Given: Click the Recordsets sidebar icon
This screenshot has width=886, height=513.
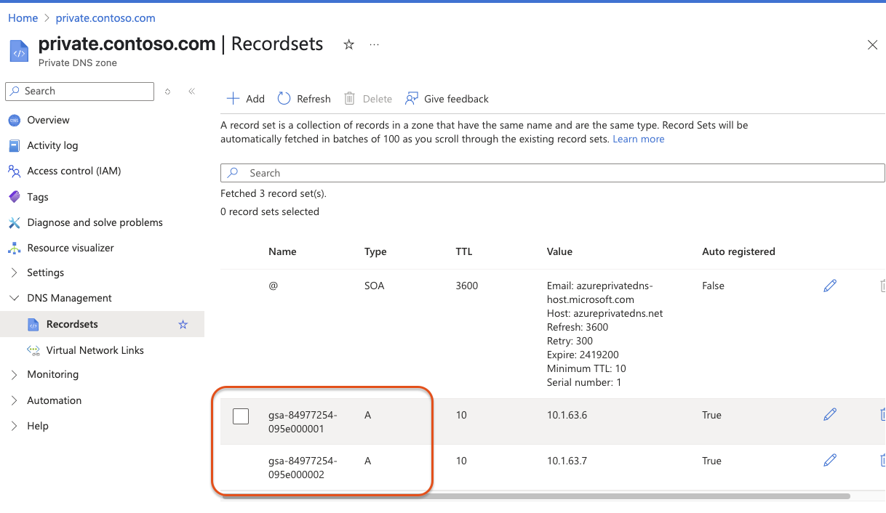Looking at the screenshot, I should tap(33, 324).
